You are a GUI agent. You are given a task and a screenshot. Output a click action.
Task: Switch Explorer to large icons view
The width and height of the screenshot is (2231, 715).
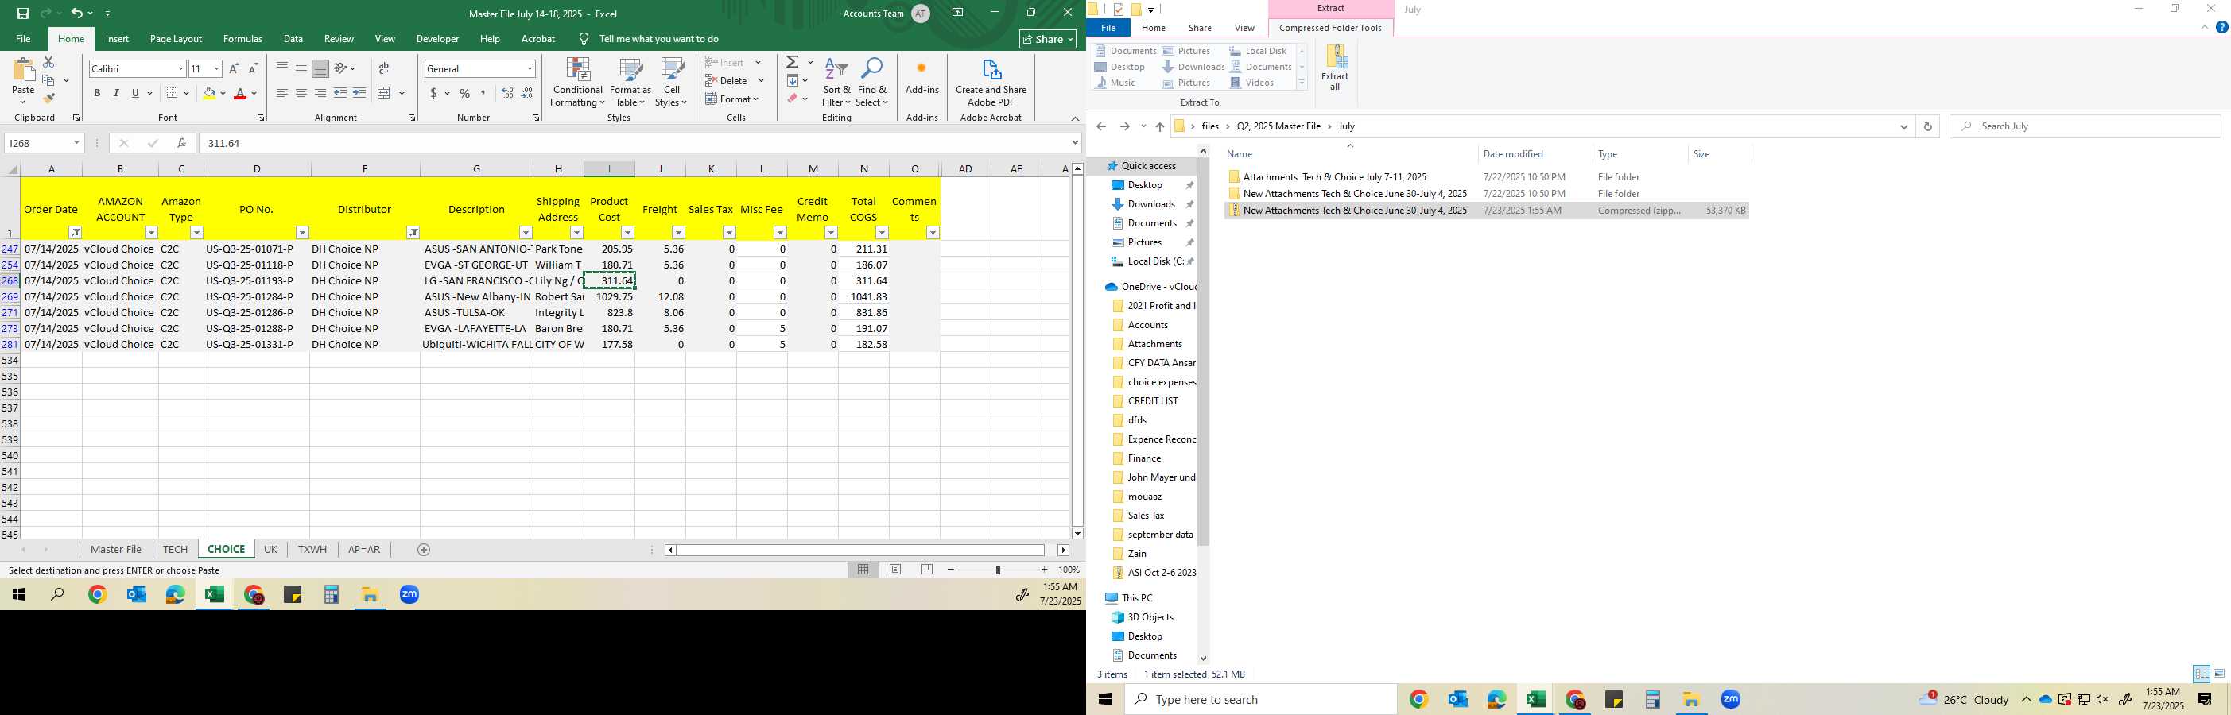2219,674
